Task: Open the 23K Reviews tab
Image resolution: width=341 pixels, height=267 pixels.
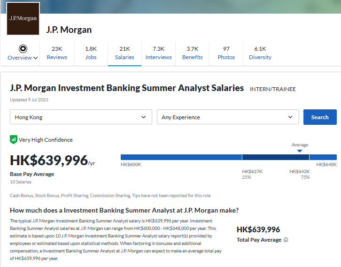Action: click(57, 53)
